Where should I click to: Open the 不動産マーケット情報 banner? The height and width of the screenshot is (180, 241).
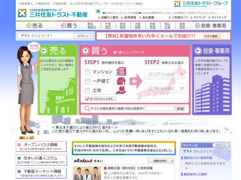tap(41, 173)
